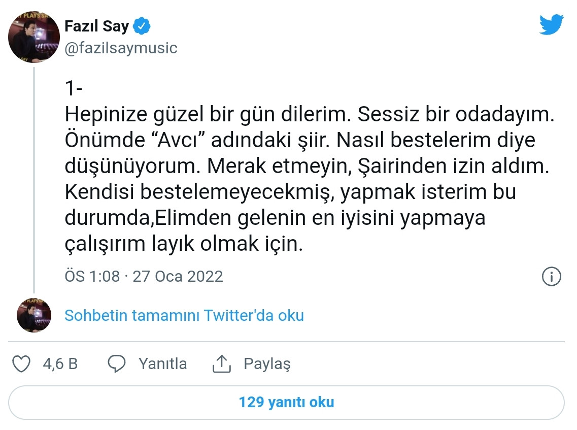Click the small avatar next to the conversation link
The image size is (577, 430).
pos(33,315)
